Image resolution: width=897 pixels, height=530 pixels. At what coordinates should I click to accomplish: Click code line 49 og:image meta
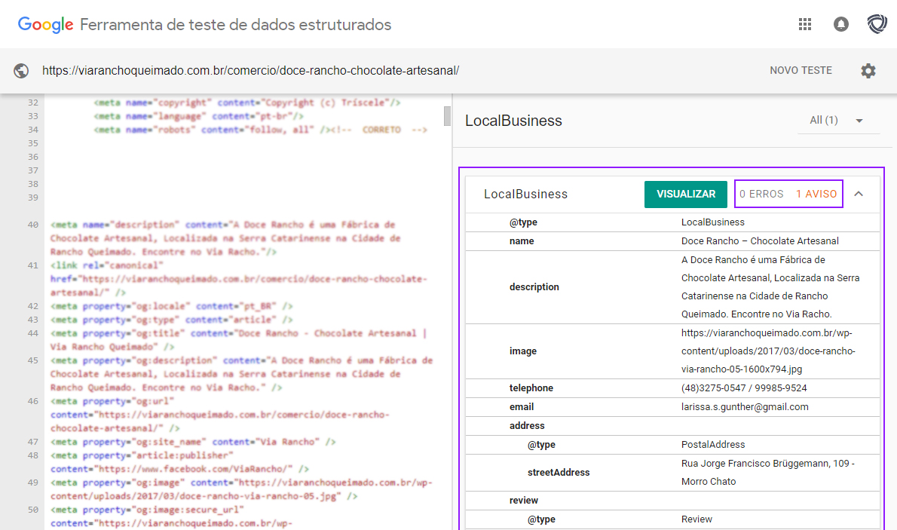[241, 489]
